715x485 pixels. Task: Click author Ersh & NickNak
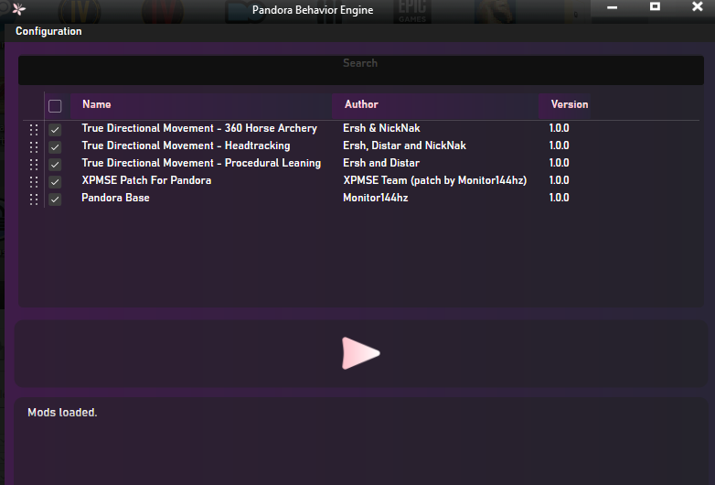[x=381, y=128]
